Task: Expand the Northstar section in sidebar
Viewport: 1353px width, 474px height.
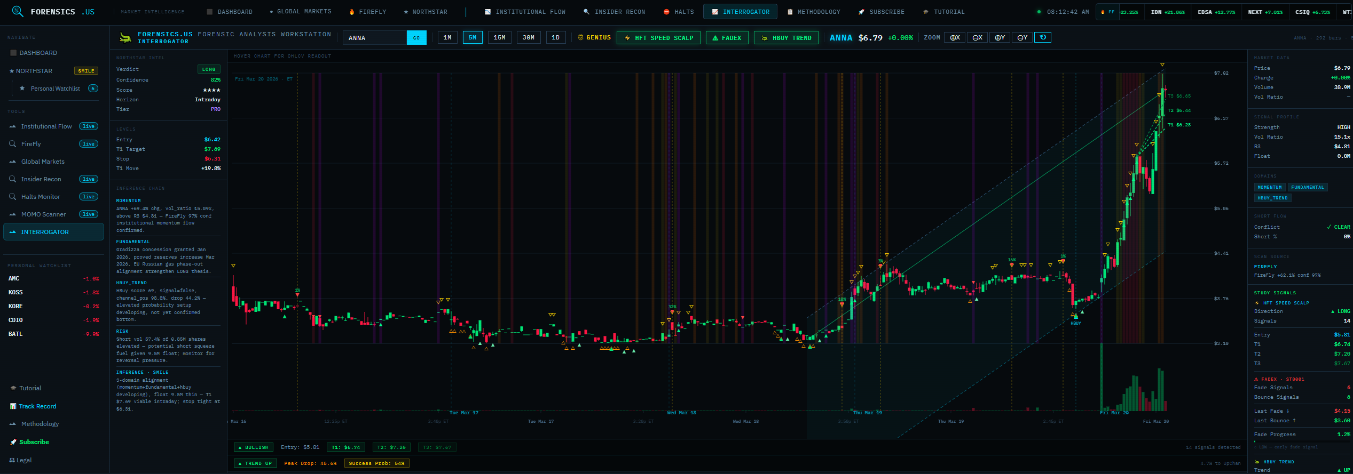Action: pos(34,71)
